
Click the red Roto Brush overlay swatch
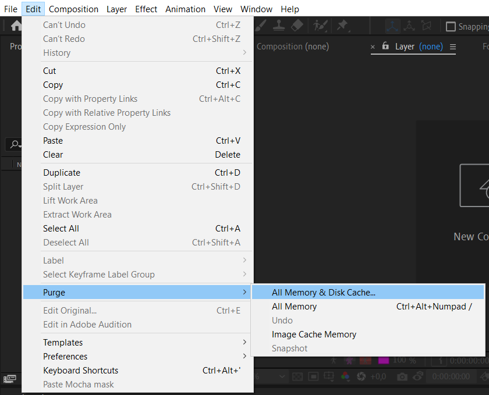(366, 361)
